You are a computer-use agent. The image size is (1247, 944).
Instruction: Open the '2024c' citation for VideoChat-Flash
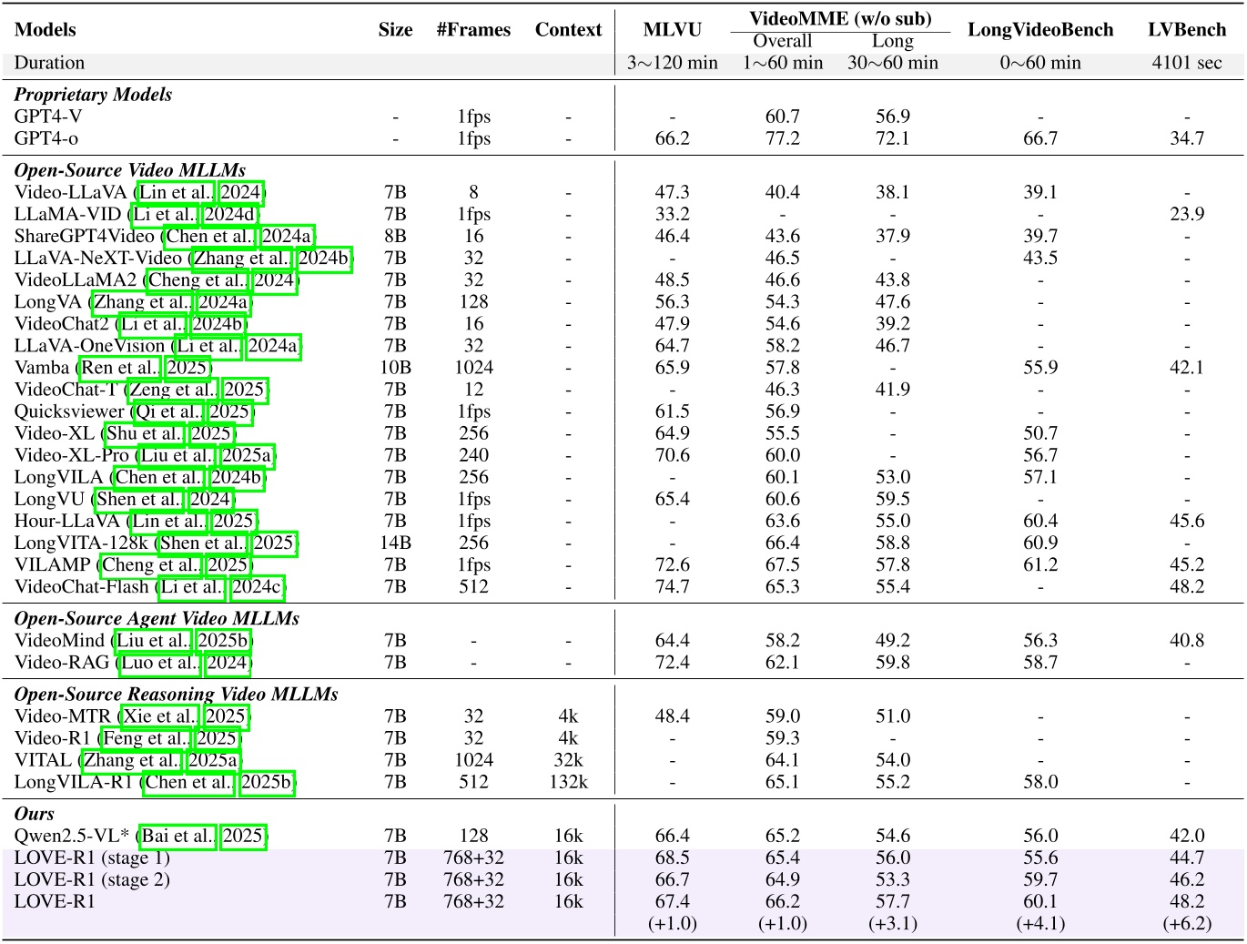click(257, 587)
